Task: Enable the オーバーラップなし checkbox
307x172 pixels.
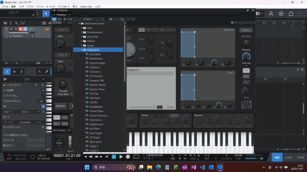Action: tap(43, 96)
